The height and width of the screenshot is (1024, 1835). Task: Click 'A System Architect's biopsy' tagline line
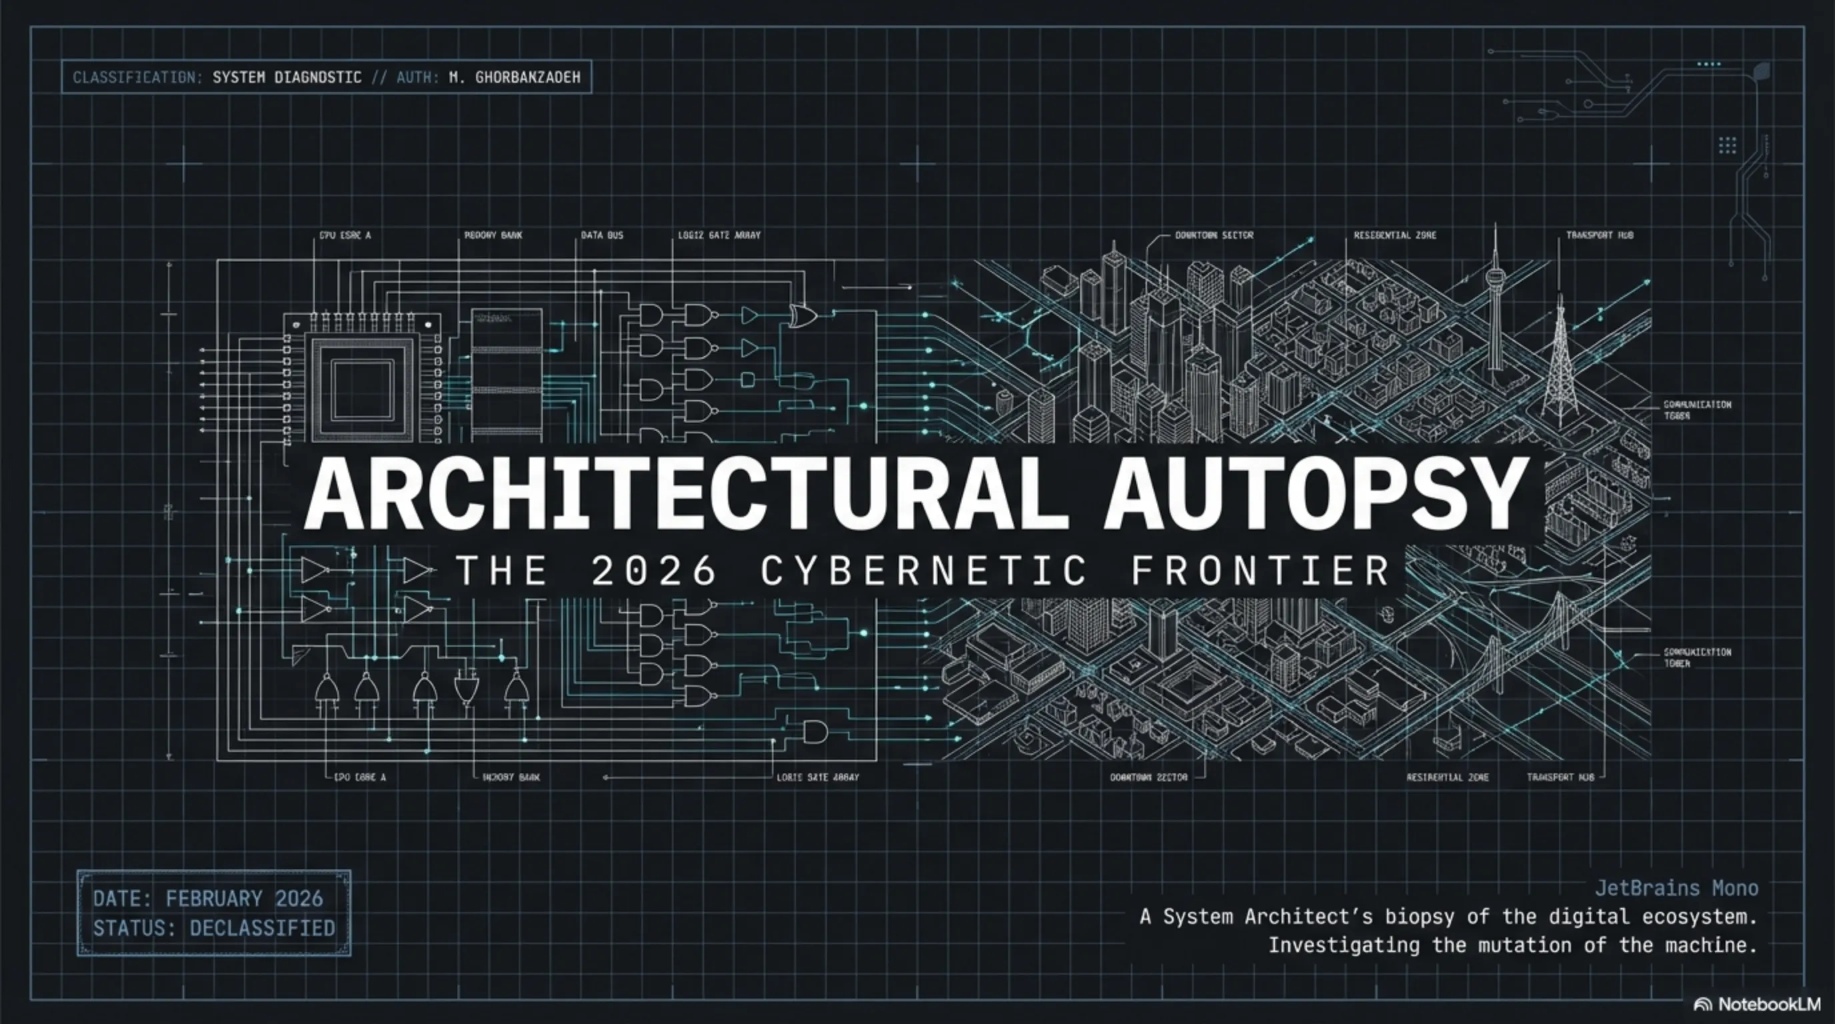coord(1448,917)
